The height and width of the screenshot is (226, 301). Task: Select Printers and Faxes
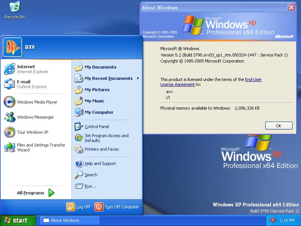click(x=102, y=149)
